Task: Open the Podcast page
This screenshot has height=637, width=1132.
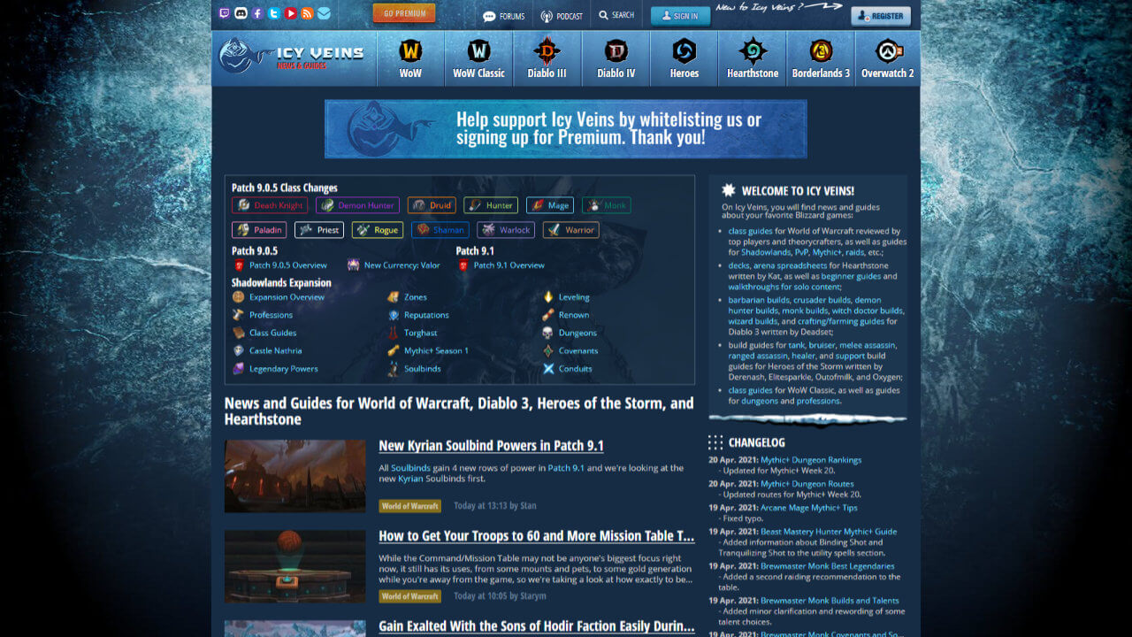Action: click(562, 16)
